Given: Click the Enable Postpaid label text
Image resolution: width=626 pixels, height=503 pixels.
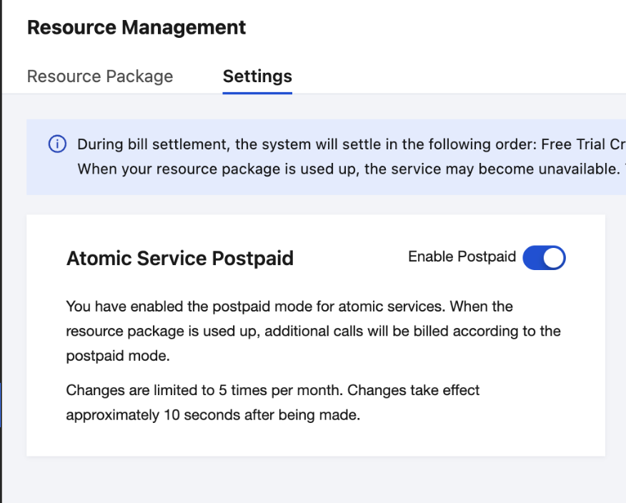Looking at the screenshot, I should click(462, 257).
